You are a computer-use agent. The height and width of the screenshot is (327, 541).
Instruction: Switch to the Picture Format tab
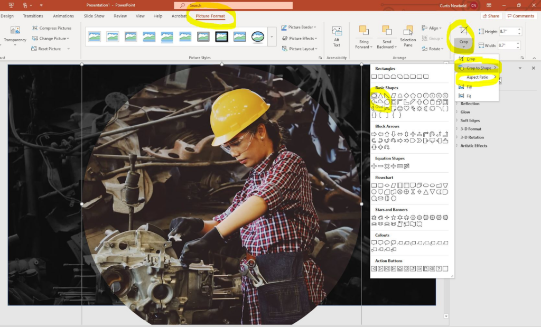(210, 16)
